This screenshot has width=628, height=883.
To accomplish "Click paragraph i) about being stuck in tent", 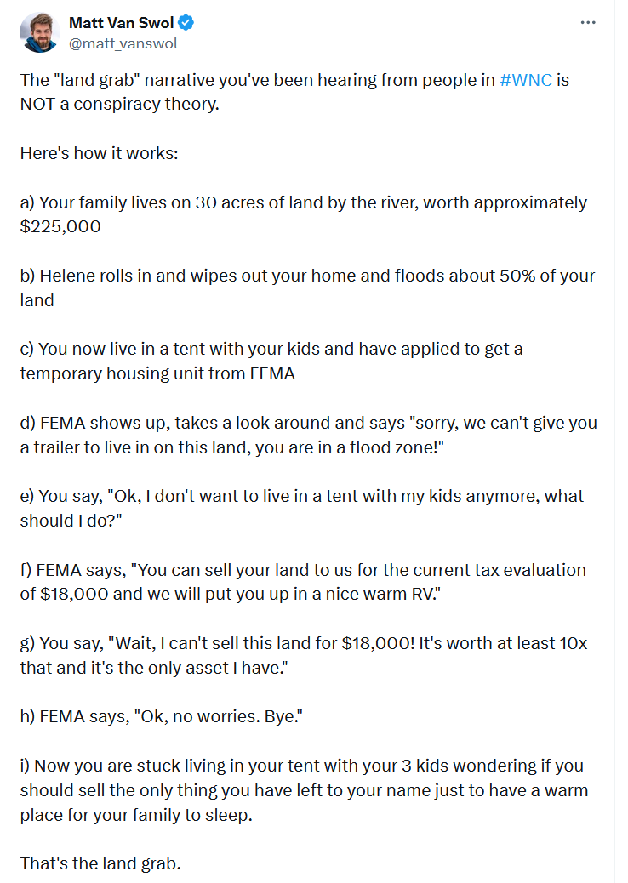I will click(x=303, y=790).
